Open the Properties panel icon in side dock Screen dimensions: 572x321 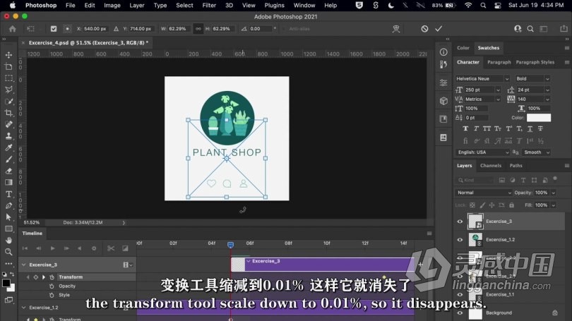tap(443, 83)
